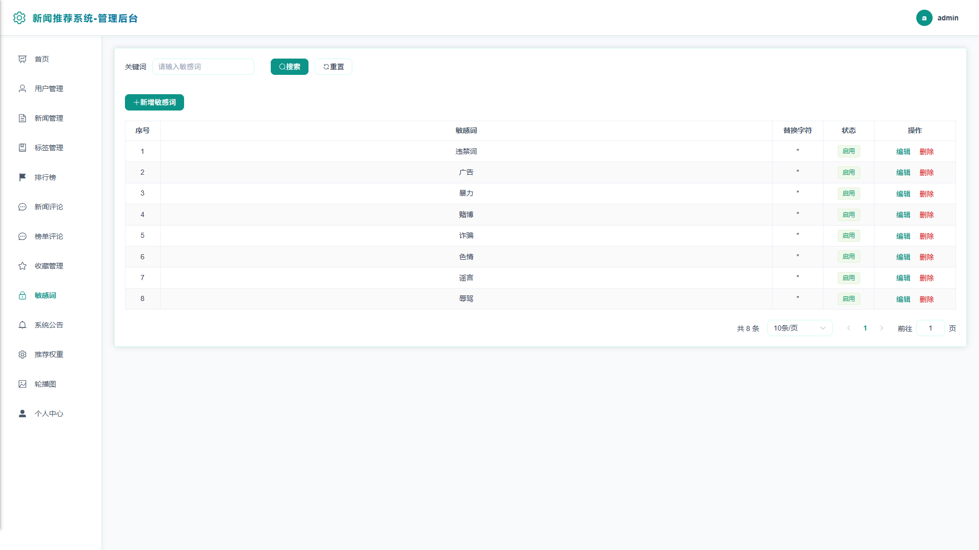Focus the 请输入敏感词 keyword input field
This screenshot has height=550, width=979.
tap(203, 67)
